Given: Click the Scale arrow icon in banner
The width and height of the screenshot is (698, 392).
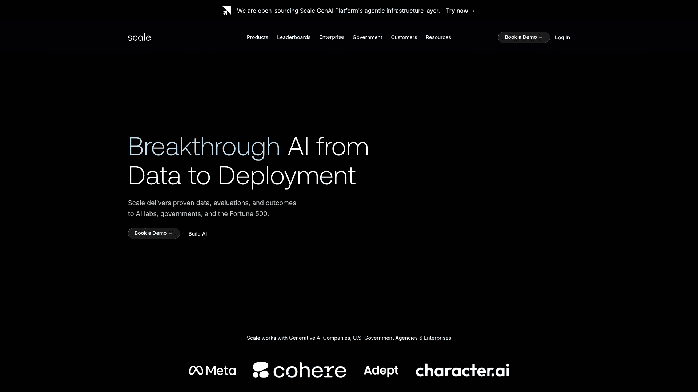Looking at the screenshot, I should coord(227,11).
